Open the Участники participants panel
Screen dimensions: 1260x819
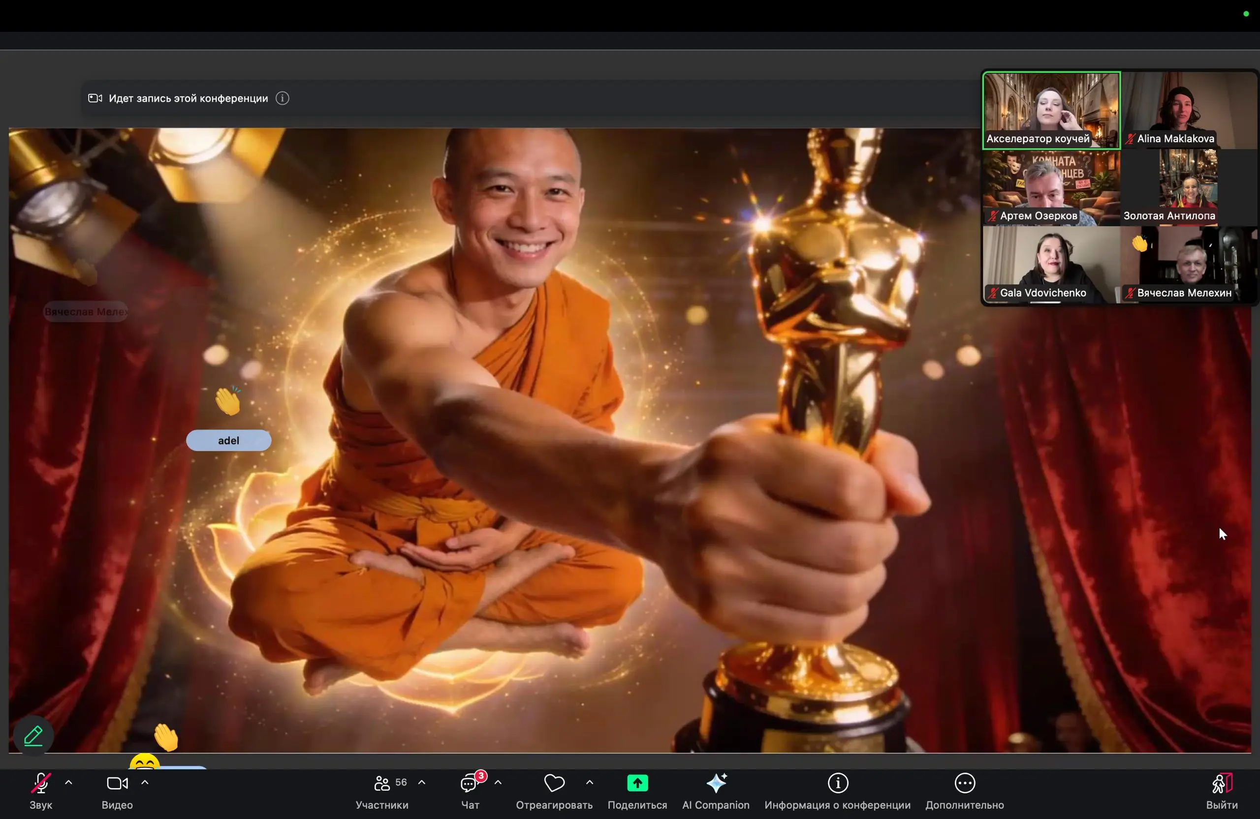(x=382, y=791)
